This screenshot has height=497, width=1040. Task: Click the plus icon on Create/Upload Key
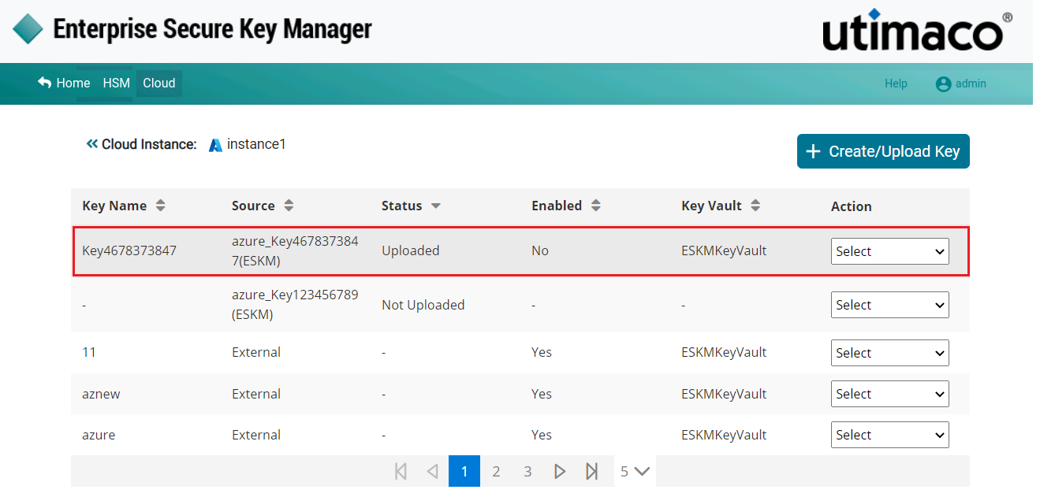pyautogui.click(x=814, y=151)
